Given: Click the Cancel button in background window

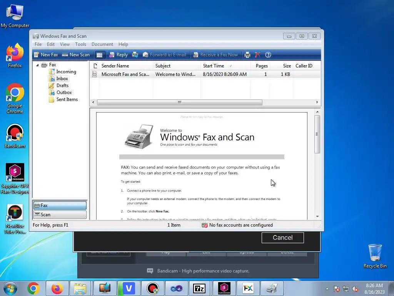Looking at the screenshot, I should coord(283,237).
